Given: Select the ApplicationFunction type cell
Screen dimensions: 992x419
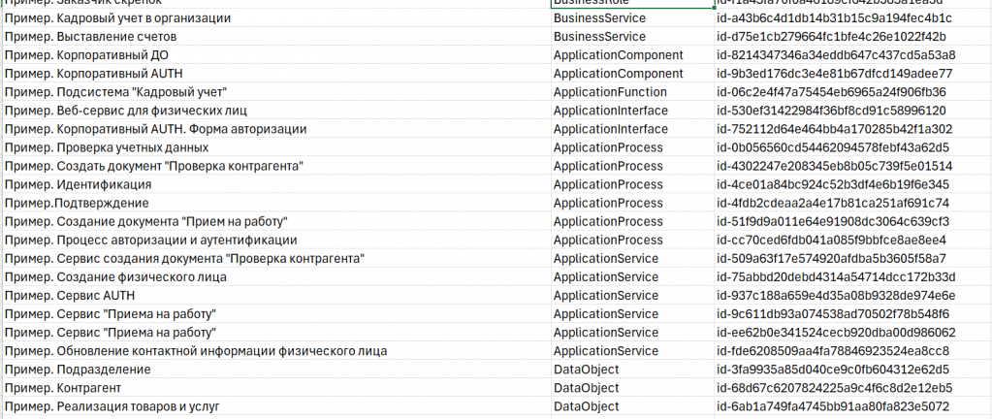Looking at the screenshot, I should coord(610,92).
